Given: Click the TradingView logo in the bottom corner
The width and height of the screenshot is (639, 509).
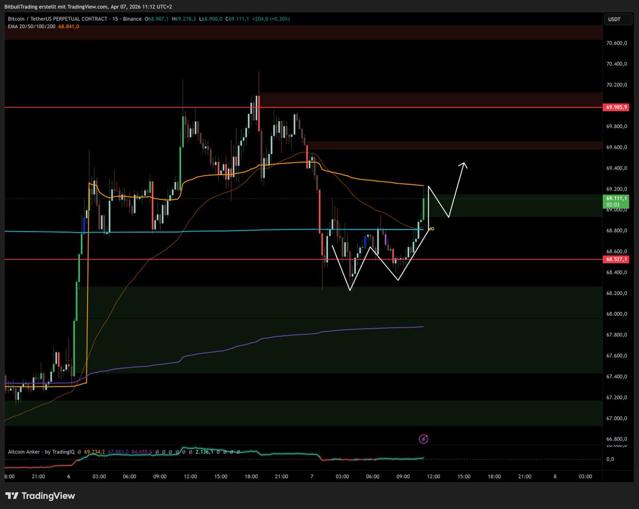Looking at the screenshot, I should (x=40, y=495).
